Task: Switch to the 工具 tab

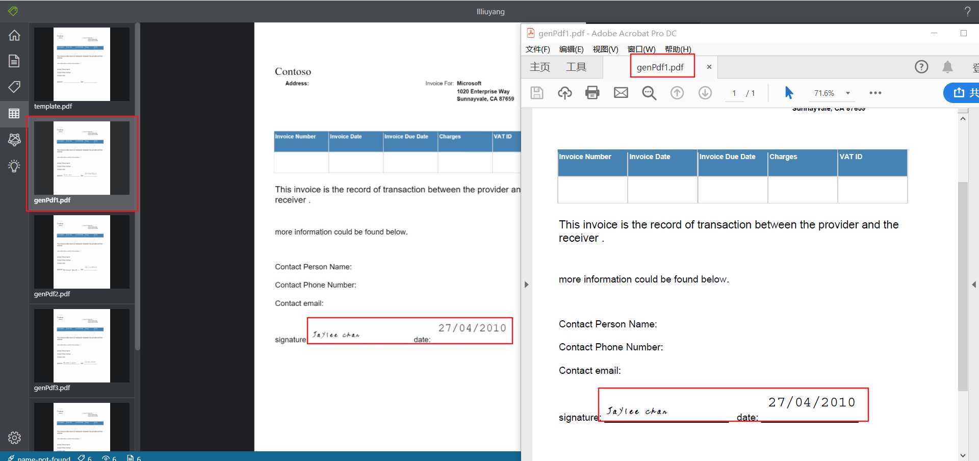Action: (x=576, y=67)
